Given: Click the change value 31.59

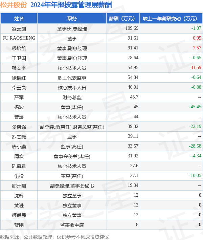Looking at the screenshot, I should coord(196,67).
